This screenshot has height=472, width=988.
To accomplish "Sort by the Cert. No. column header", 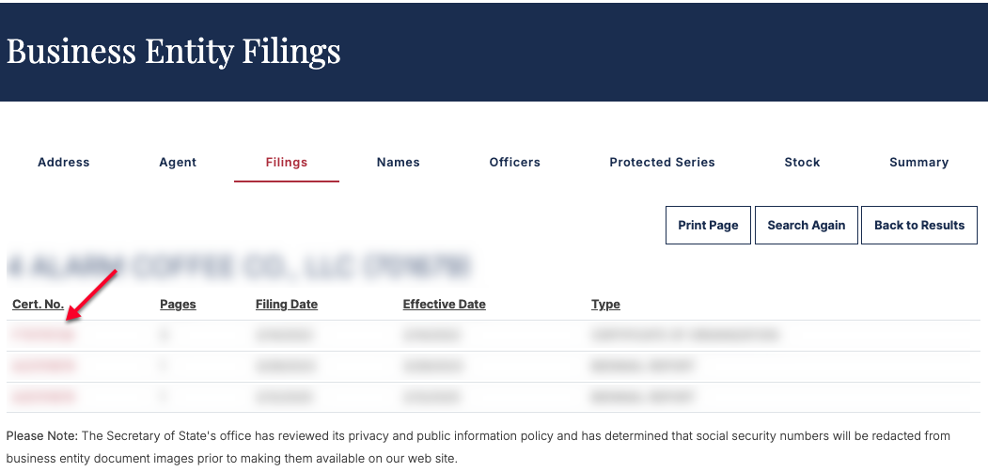I will coord(38,305).
